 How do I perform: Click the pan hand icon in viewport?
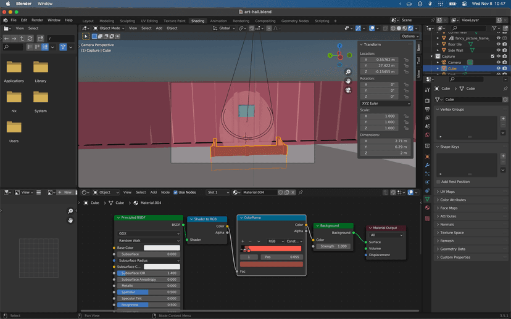click(x=348, y=81)
